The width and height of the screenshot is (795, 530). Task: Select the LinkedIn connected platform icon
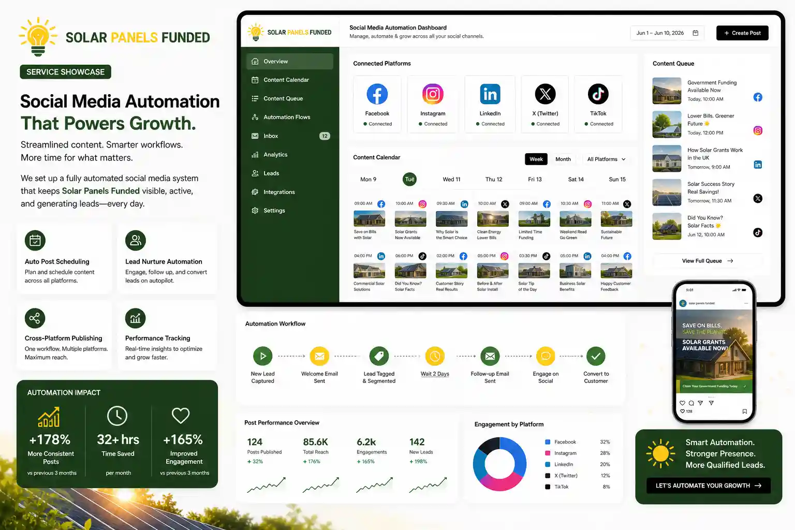[x=490, y=94]
